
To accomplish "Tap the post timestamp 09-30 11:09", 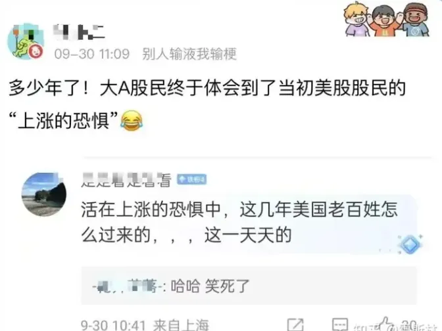I will click(92, 54).
